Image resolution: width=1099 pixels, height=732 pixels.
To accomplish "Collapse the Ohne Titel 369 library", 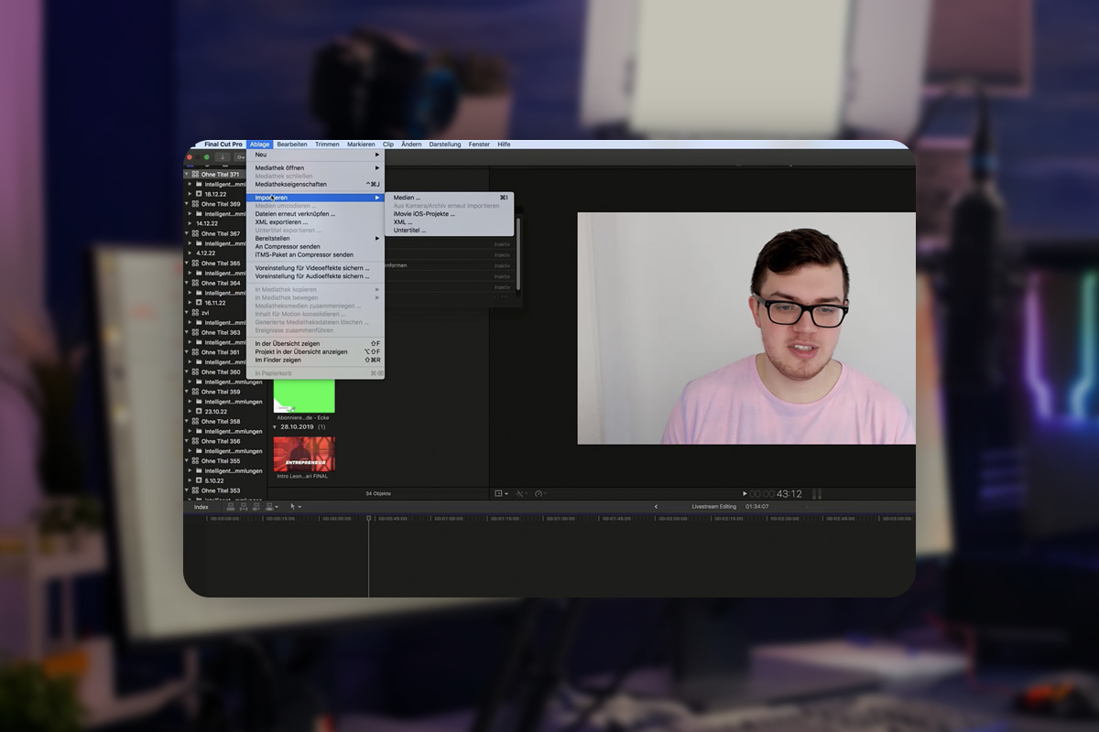I will [x=187, y=204].
